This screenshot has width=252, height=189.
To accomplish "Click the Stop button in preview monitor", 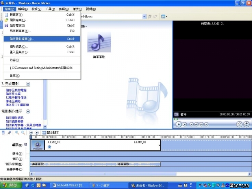I will pos(185,124).
